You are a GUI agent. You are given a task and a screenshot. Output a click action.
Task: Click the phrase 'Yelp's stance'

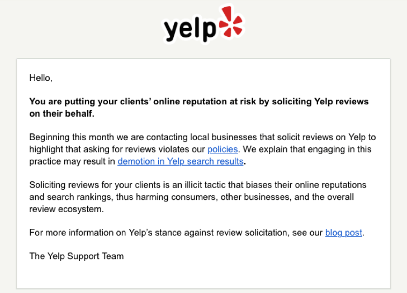[x=154, y=233]
